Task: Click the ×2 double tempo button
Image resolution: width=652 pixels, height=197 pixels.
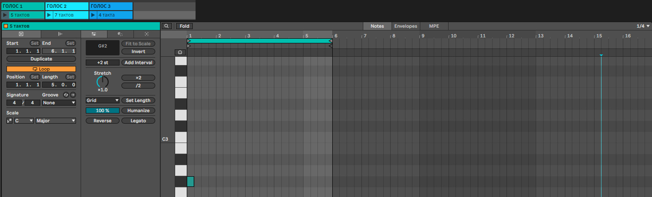Action: point(138,78)
